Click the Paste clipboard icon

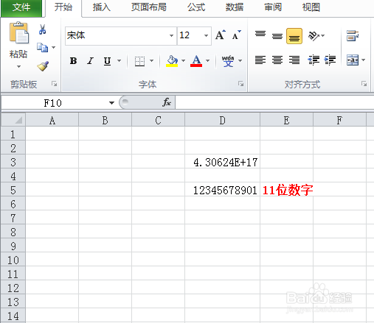click(18, 32)
